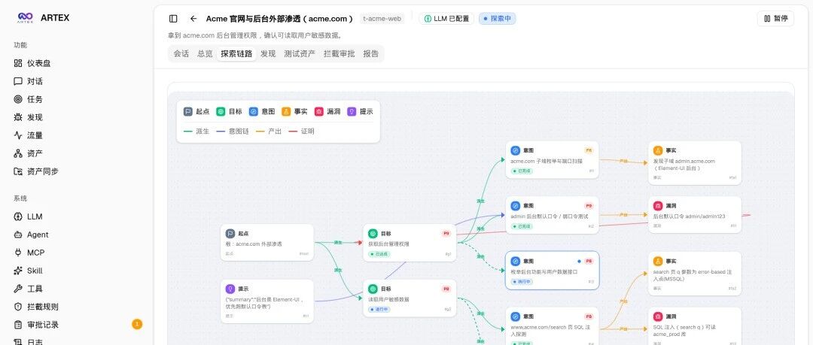The height and width of the screenshot is (345, 813).
Task: Select the 探索链路 tab
Action: tap(236, 53)
